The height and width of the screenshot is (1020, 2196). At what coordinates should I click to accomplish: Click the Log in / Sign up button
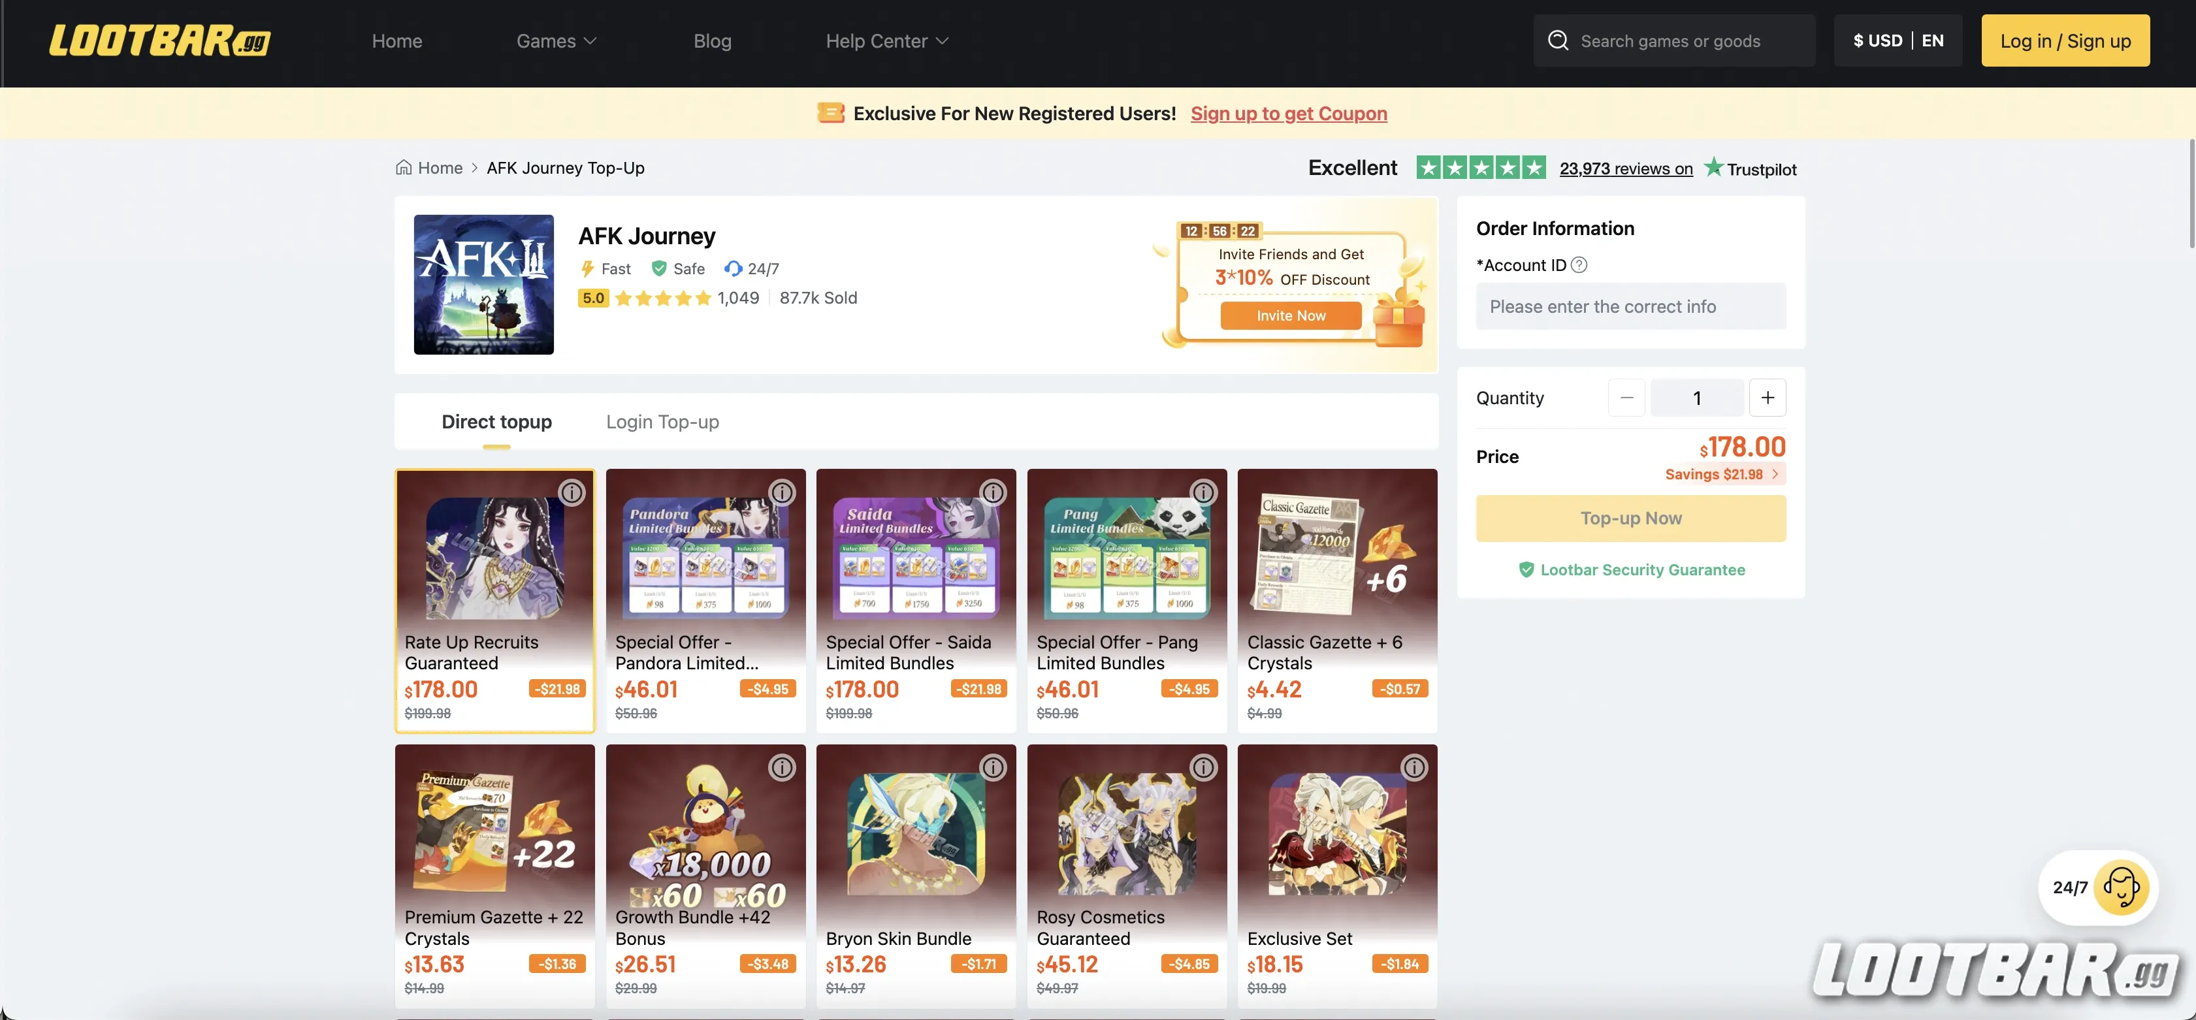click(2065, 41)
